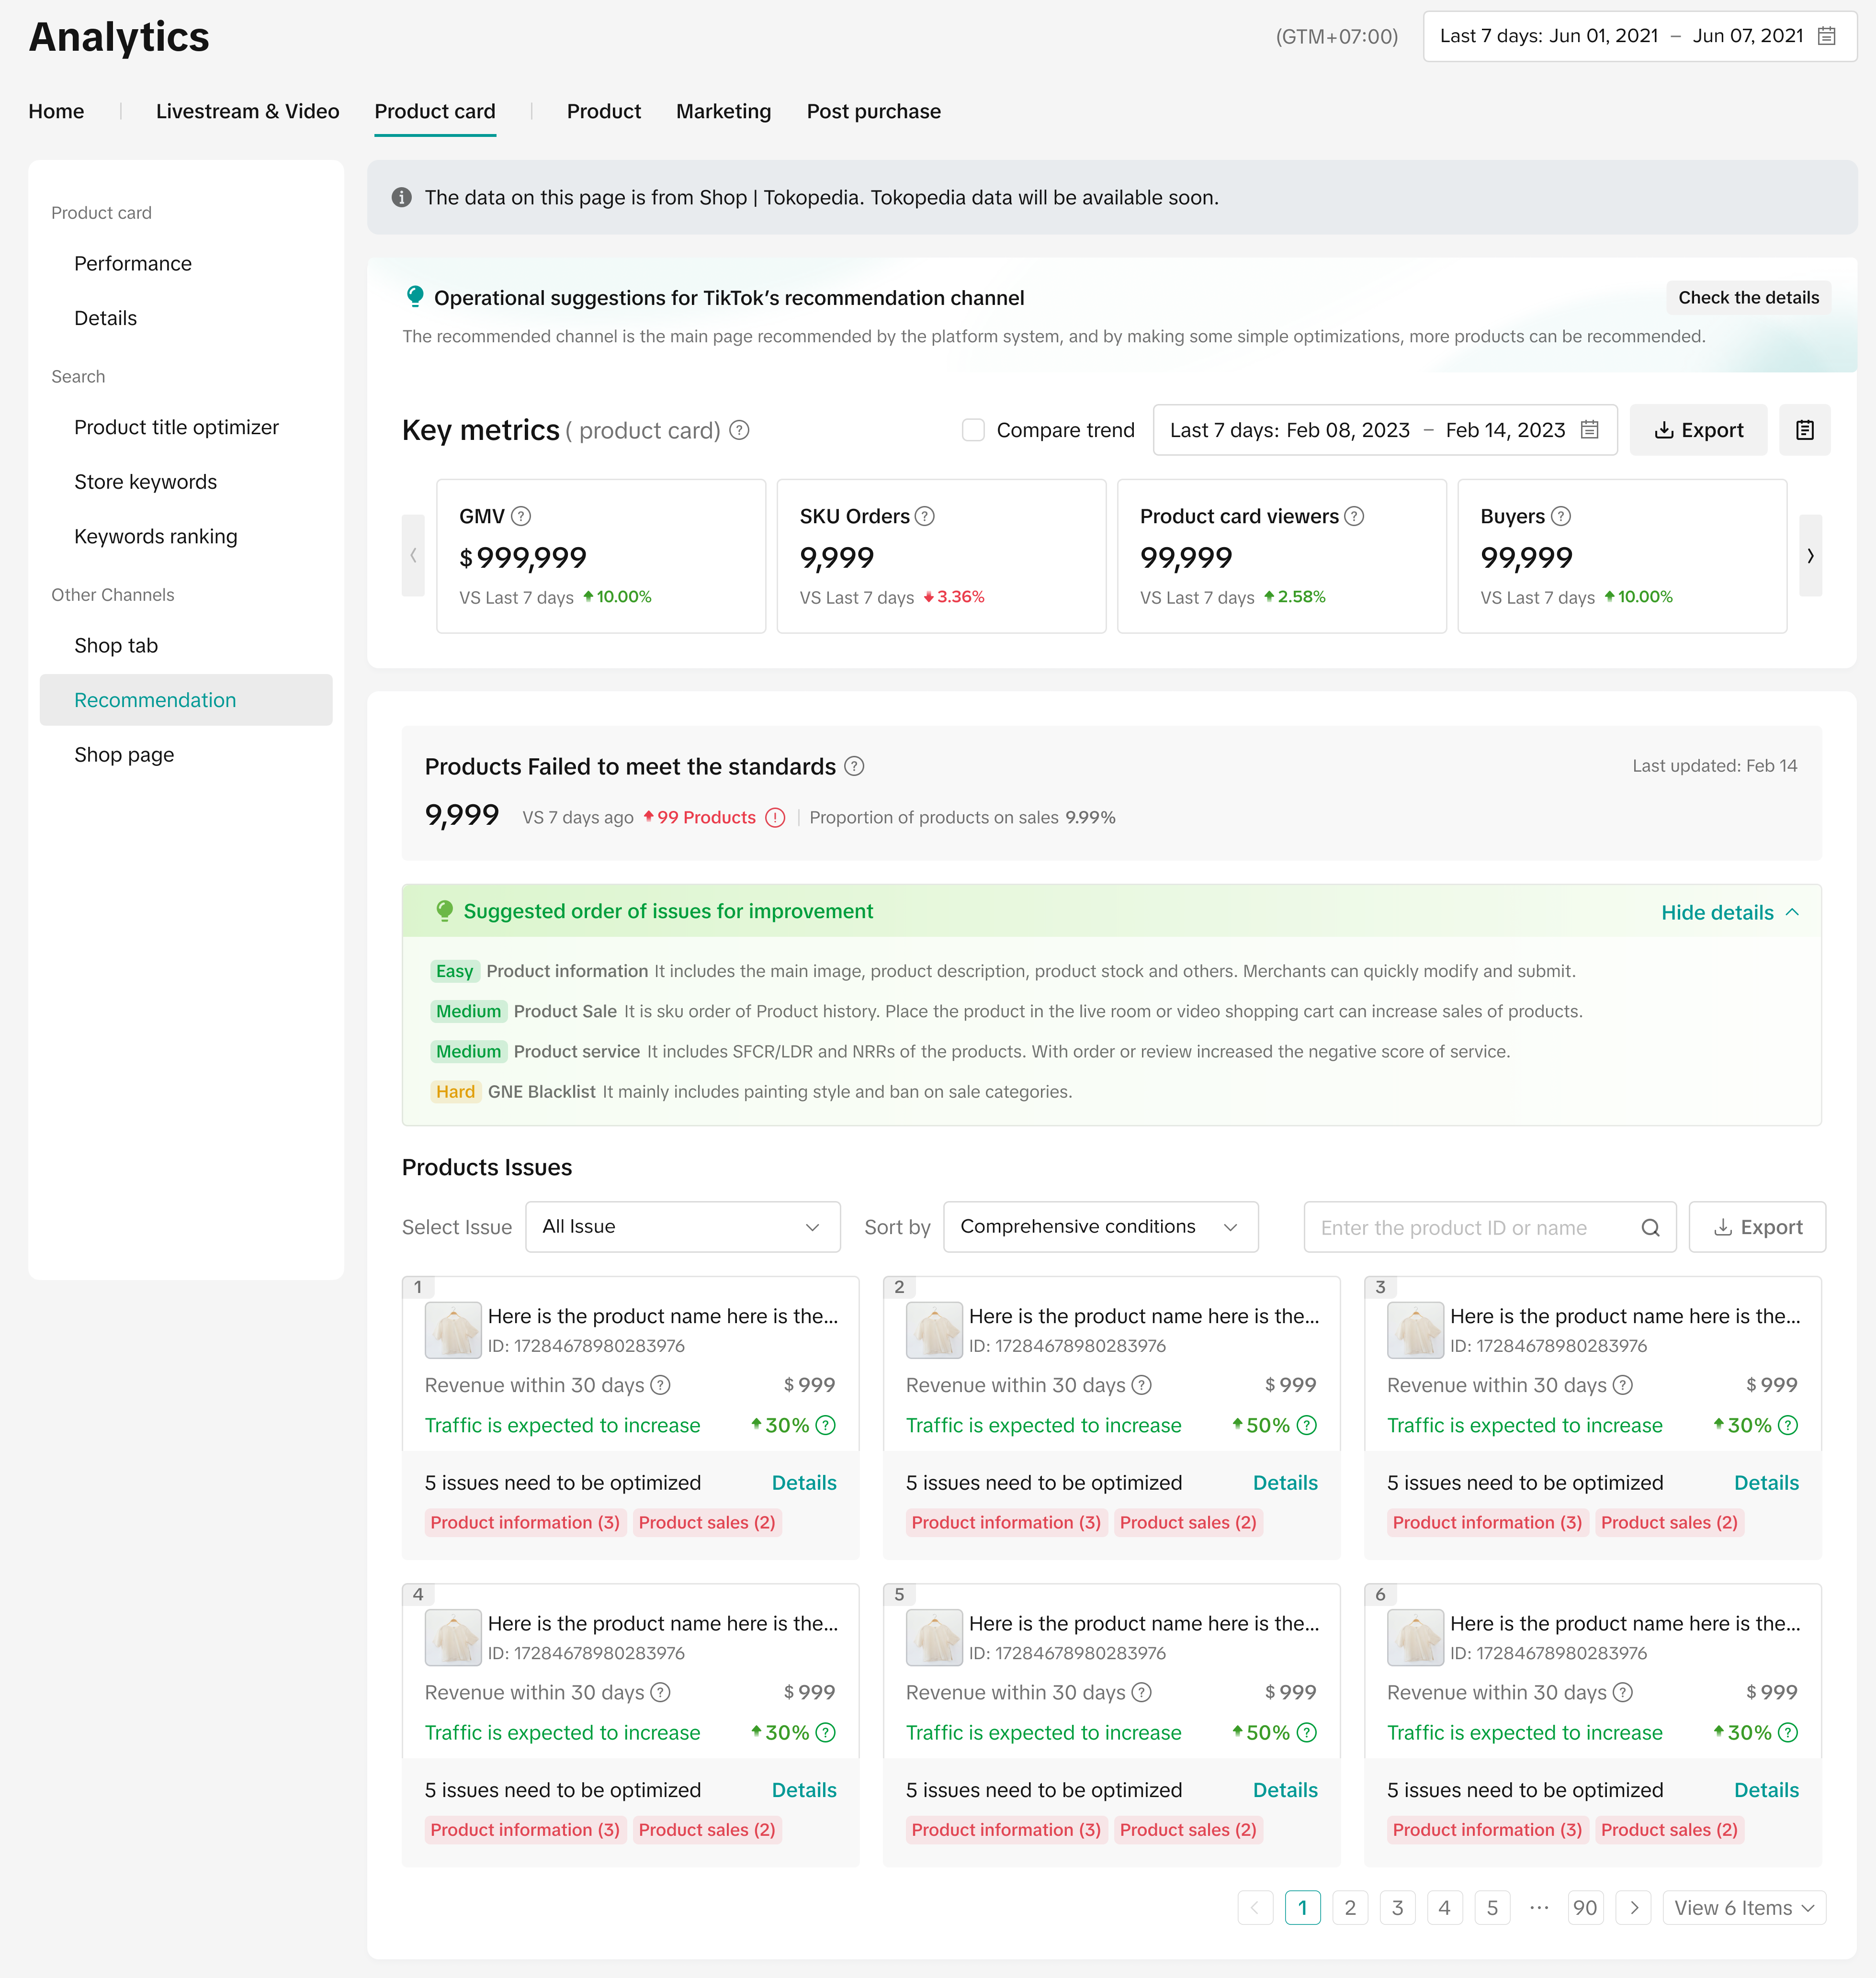Open the Keywords ranking sidebar item

[x=155, y=536]
